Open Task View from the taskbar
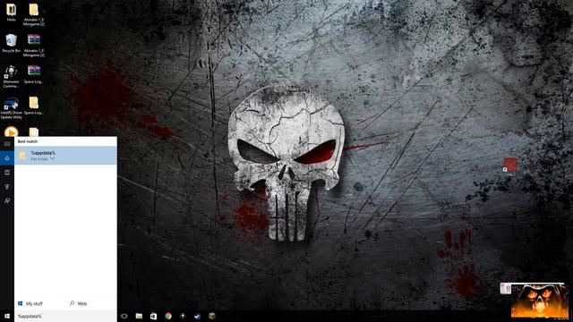The height and width of the screenshot is (322, 573). point(124,316)
